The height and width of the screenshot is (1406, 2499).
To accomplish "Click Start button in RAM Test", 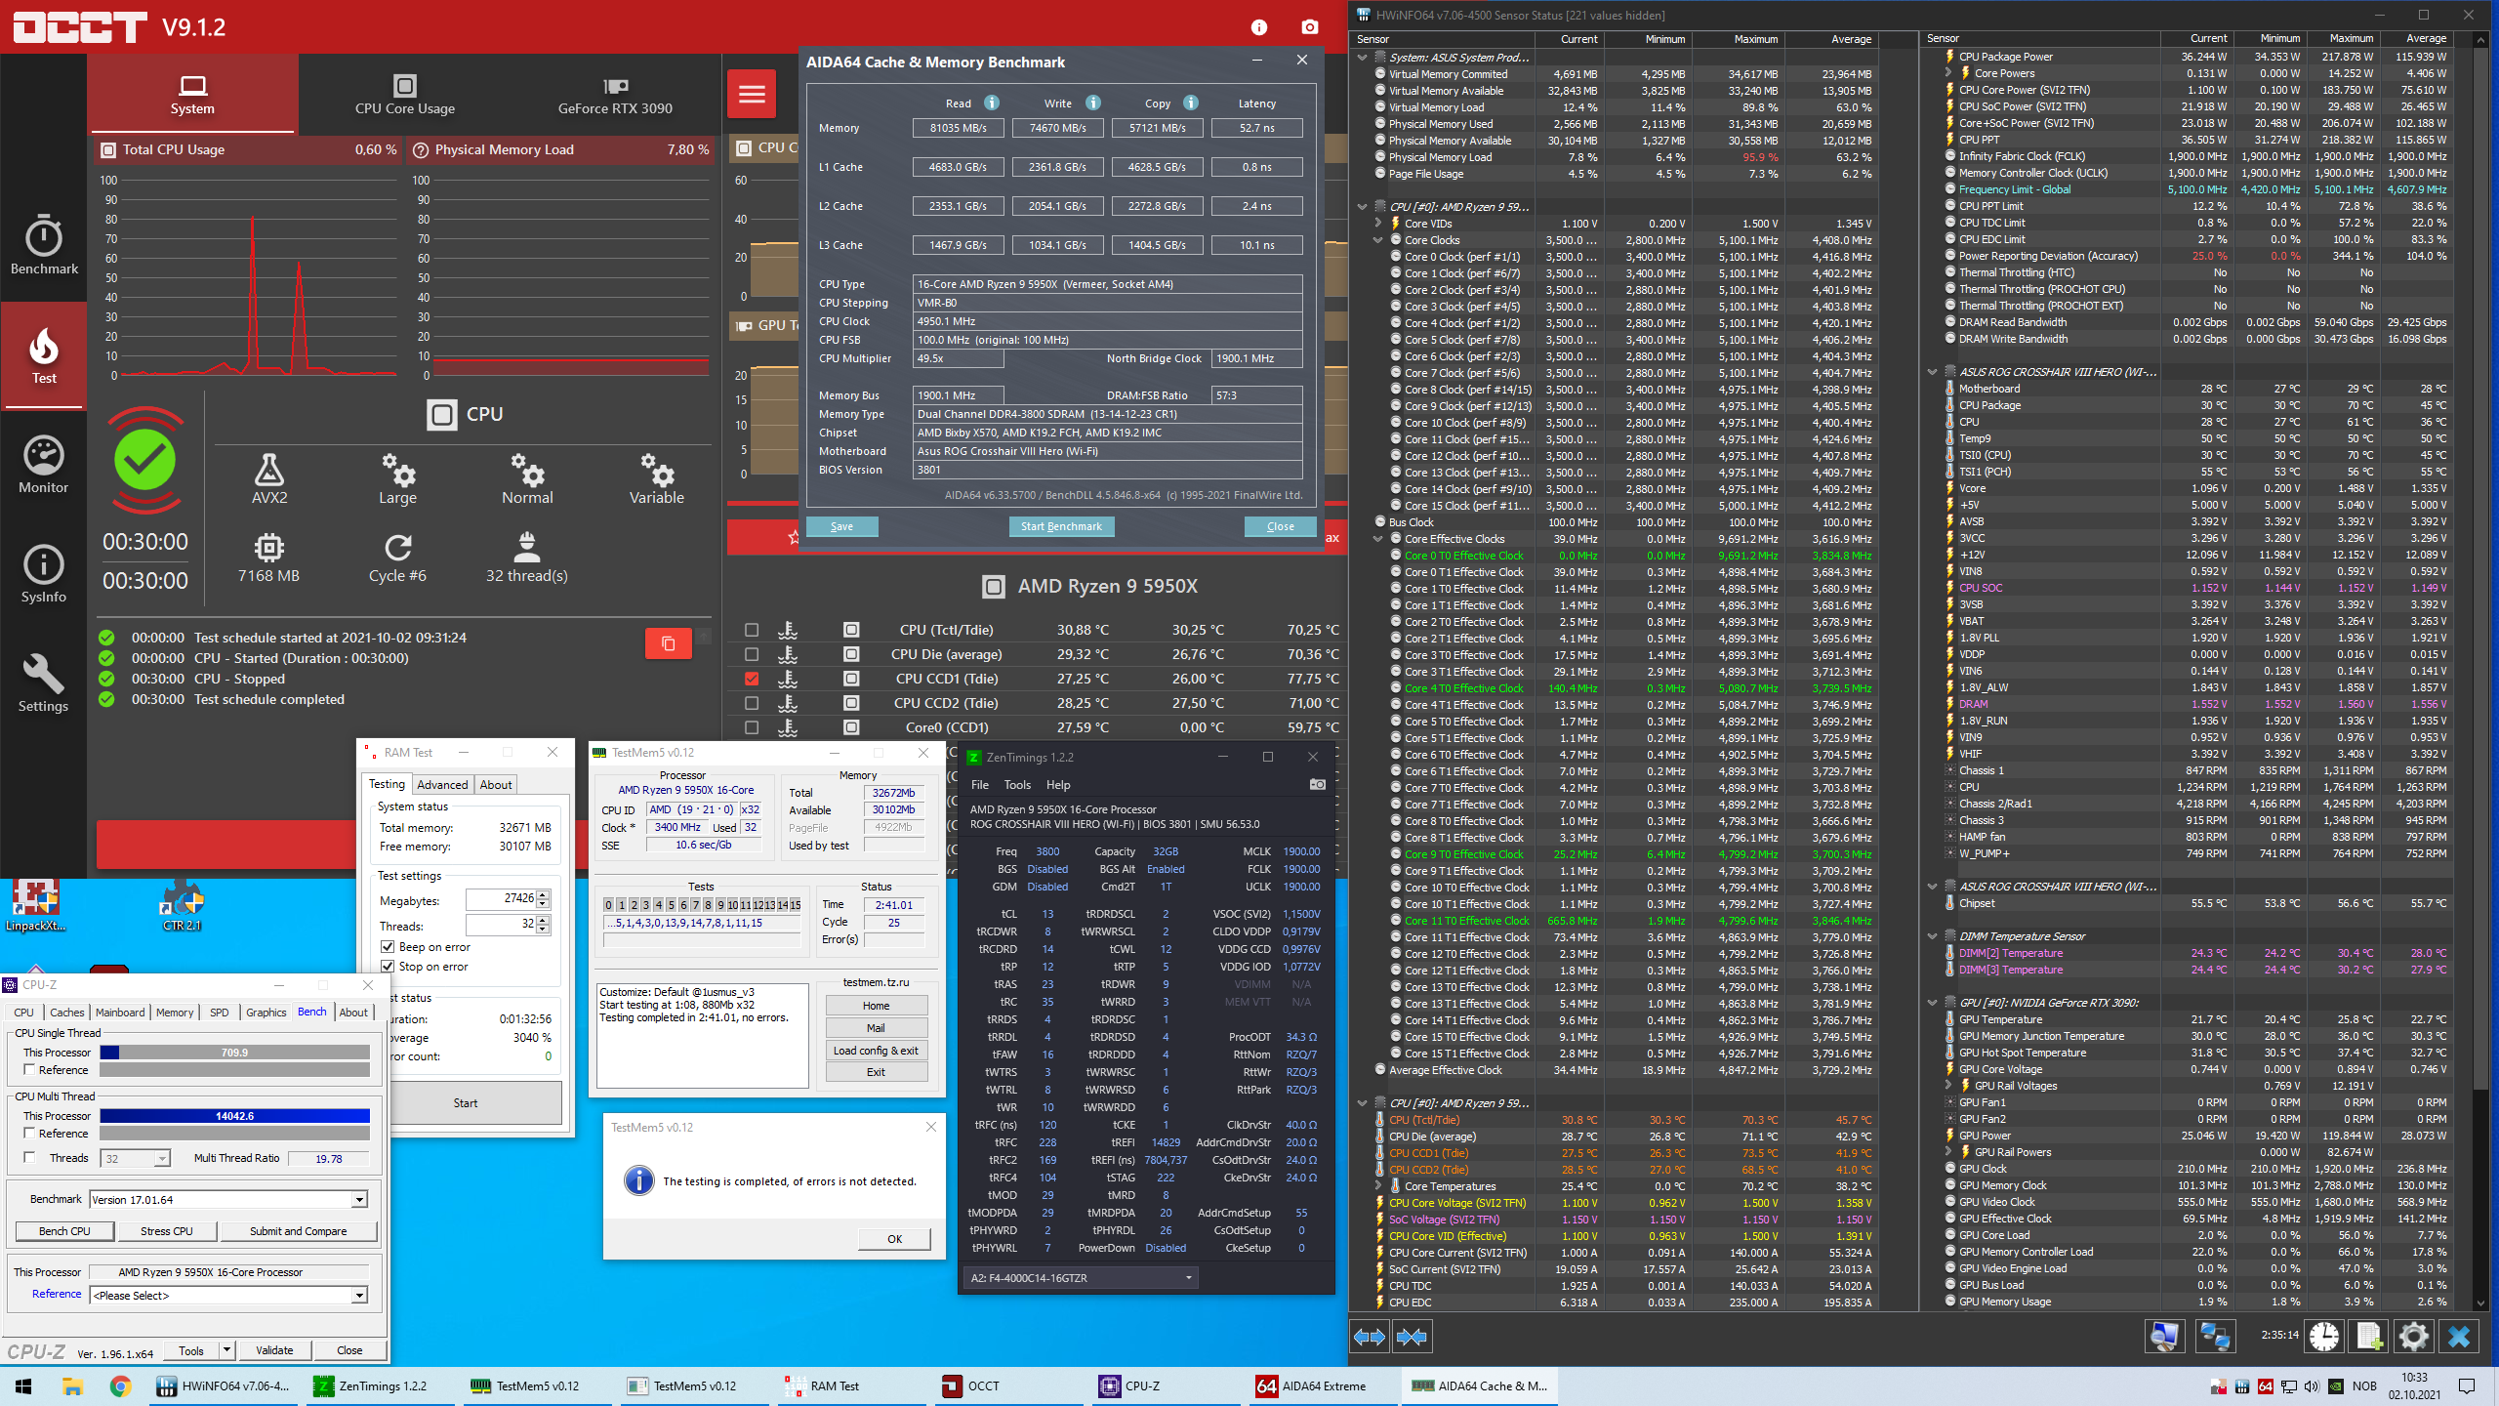I will pos(466,1103).
